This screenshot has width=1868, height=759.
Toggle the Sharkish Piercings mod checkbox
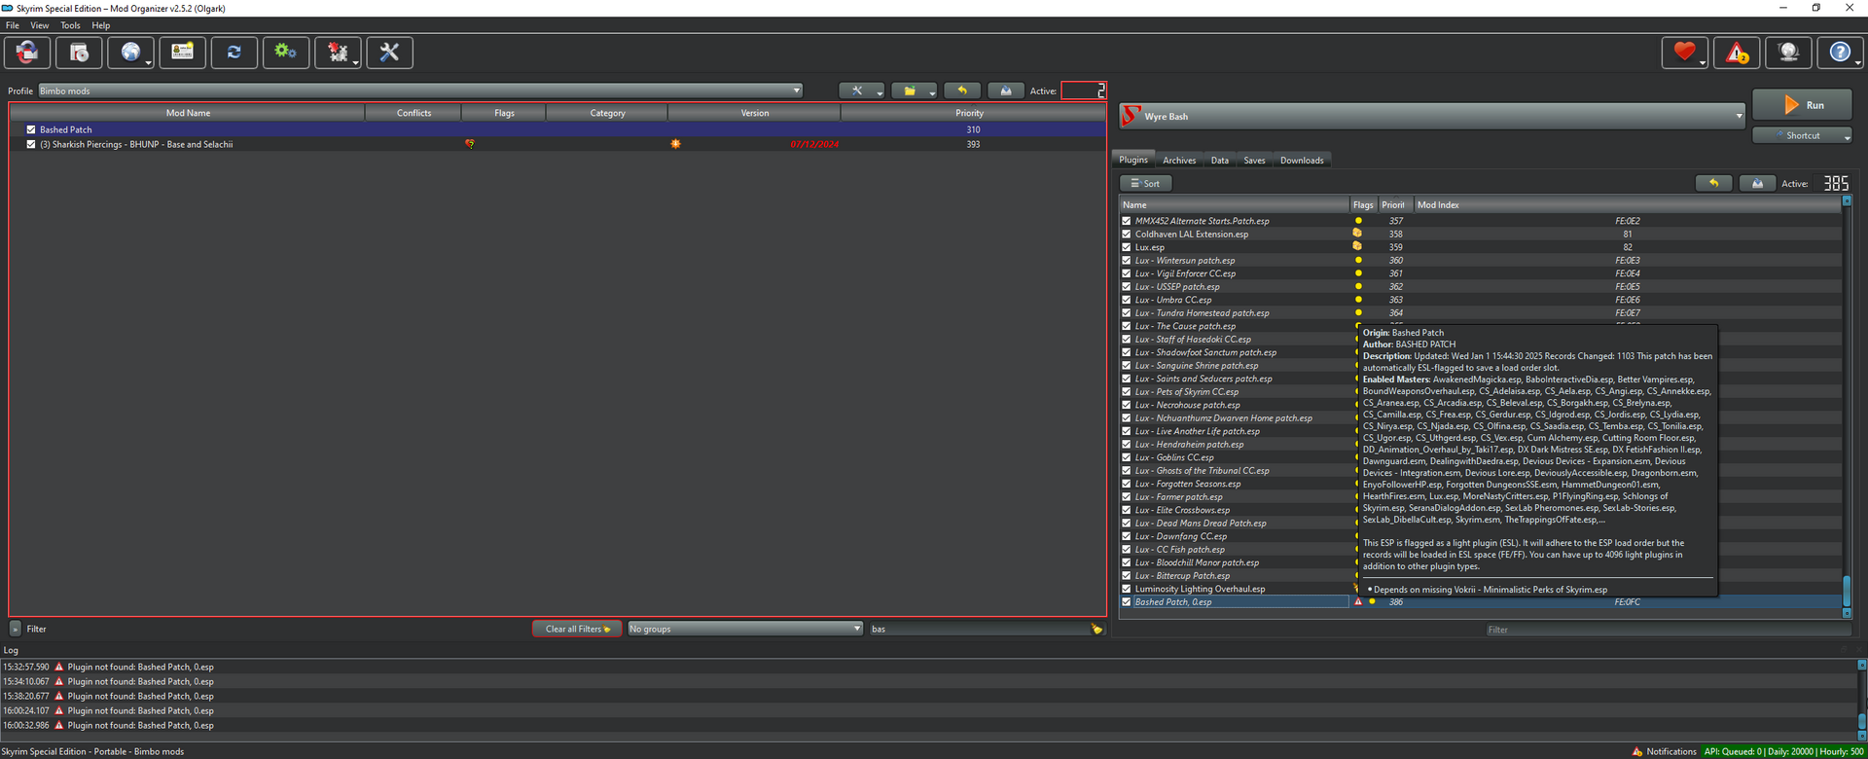tap(31, 144)
